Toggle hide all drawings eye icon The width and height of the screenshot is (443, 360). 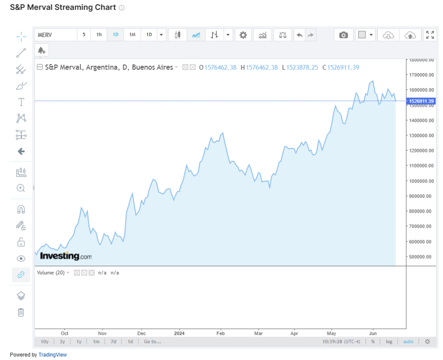pyautogui.click(x=21, y=259)
